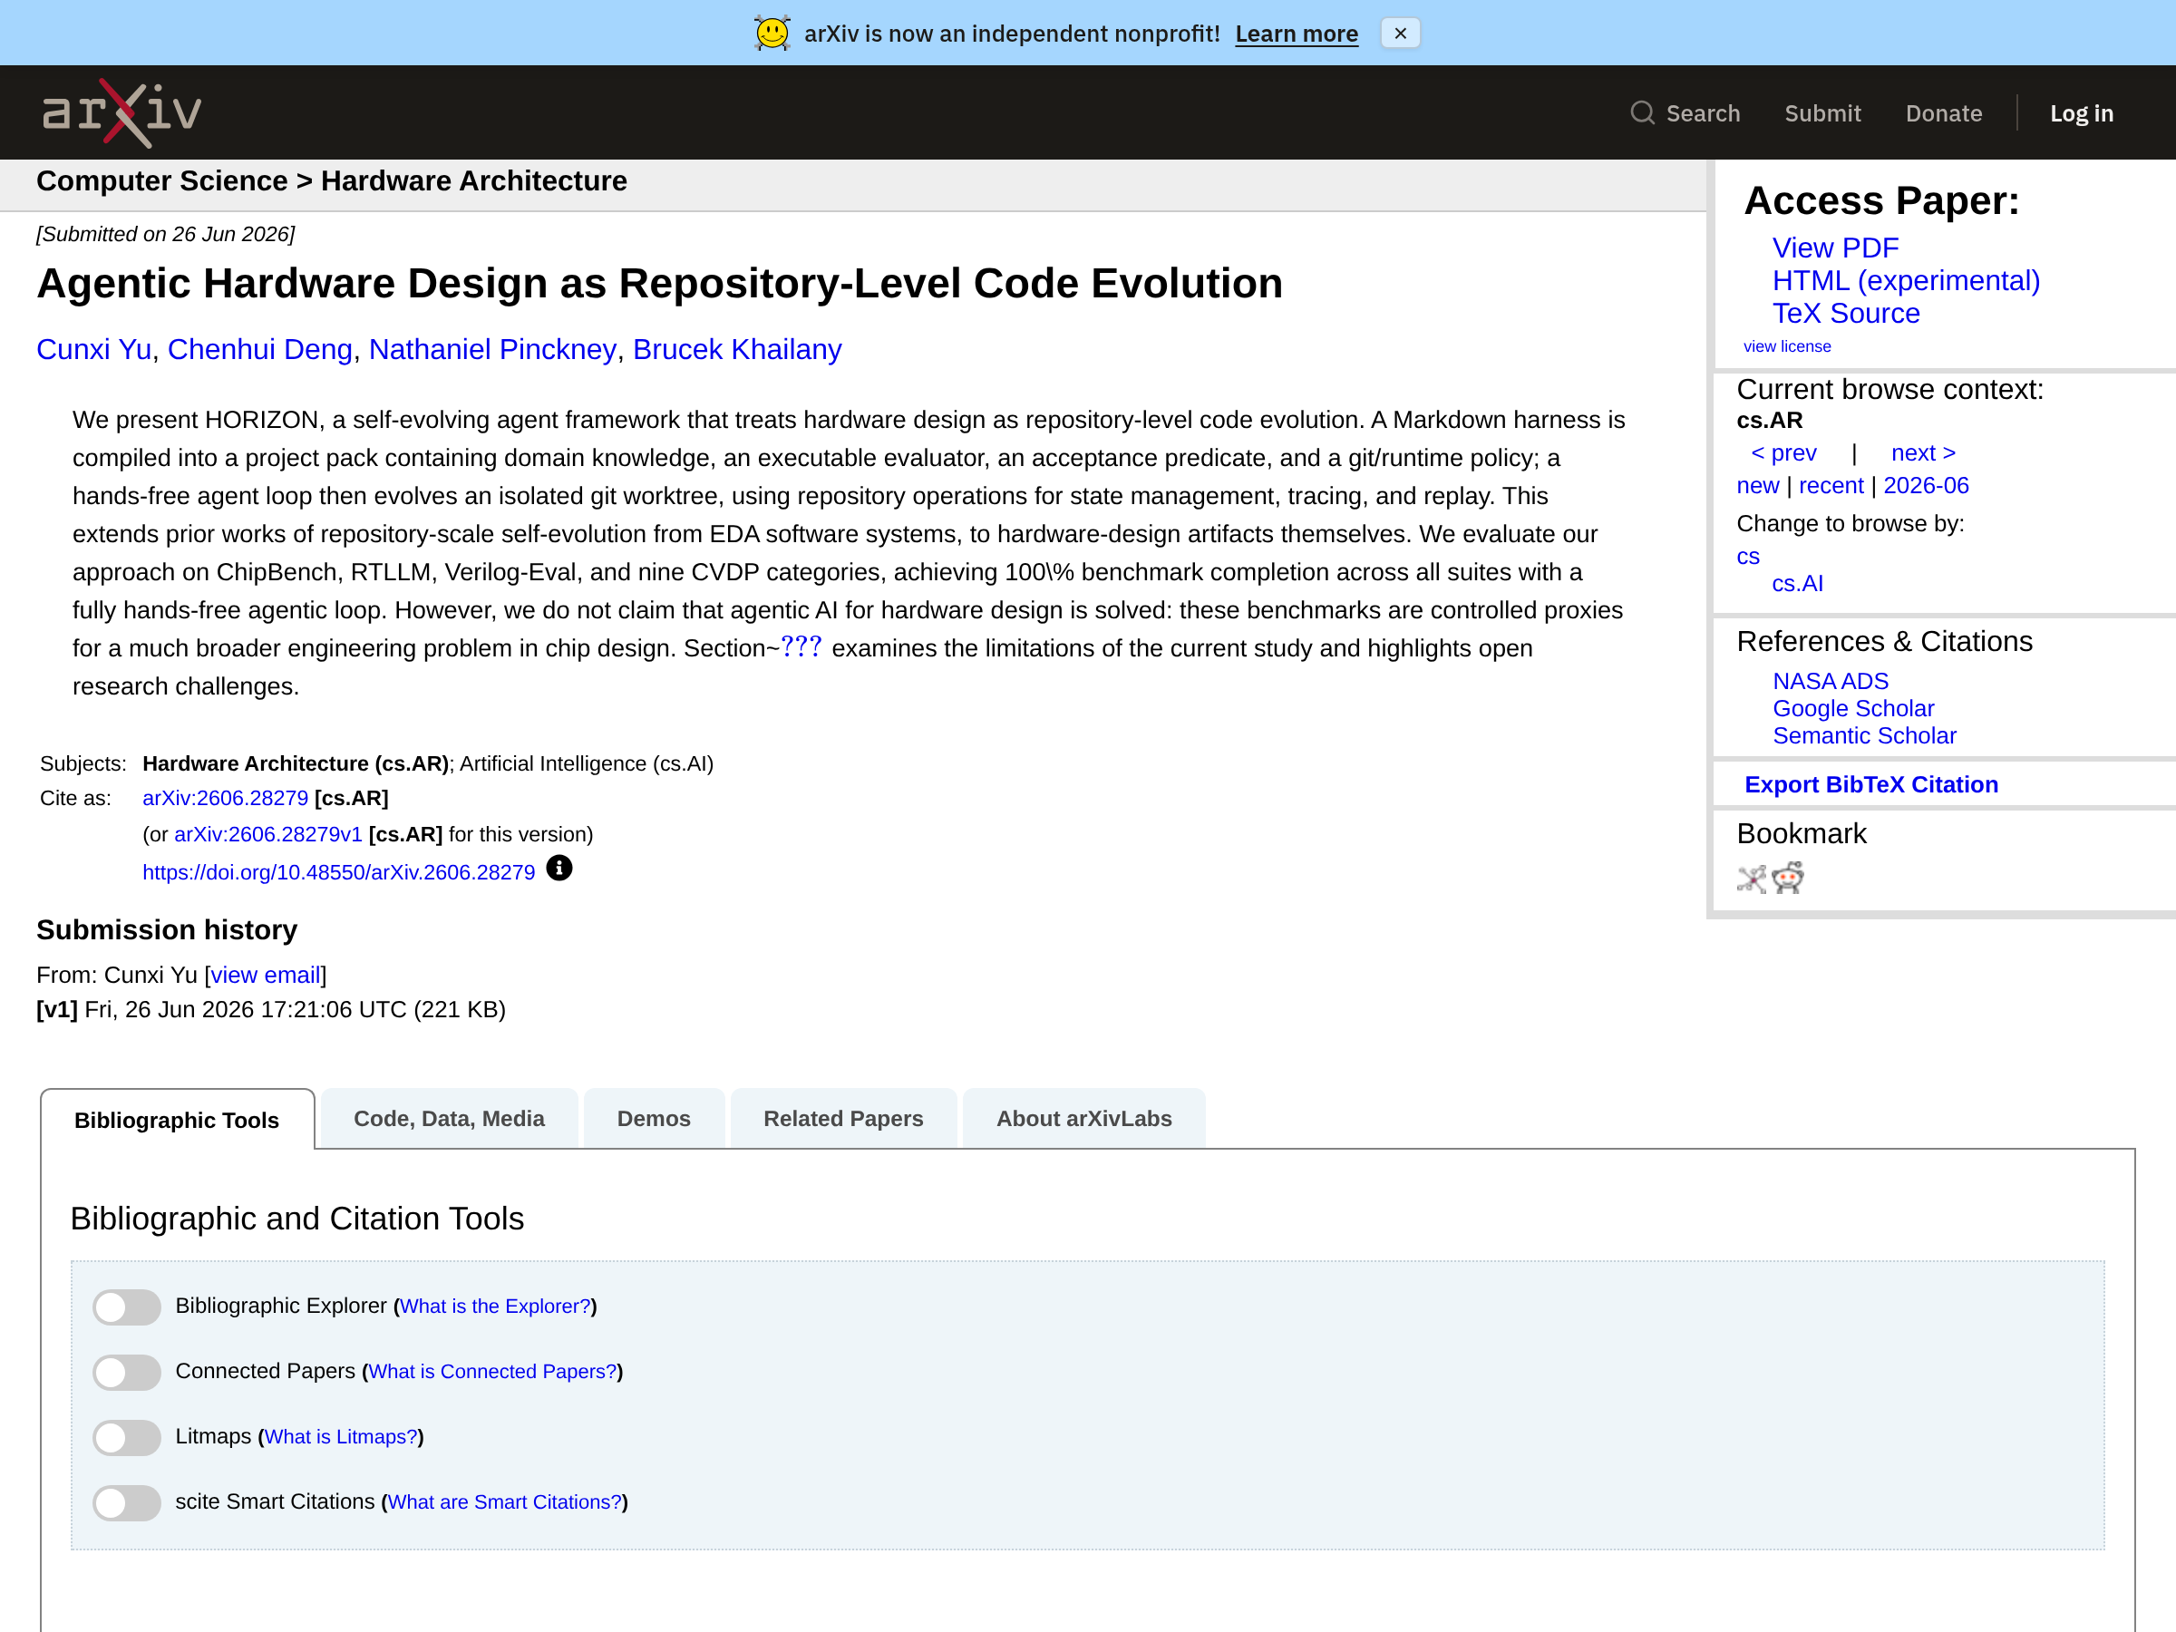
Task: Open author Nathaniel Pinckney's page
Action: [x=493, y=349]
